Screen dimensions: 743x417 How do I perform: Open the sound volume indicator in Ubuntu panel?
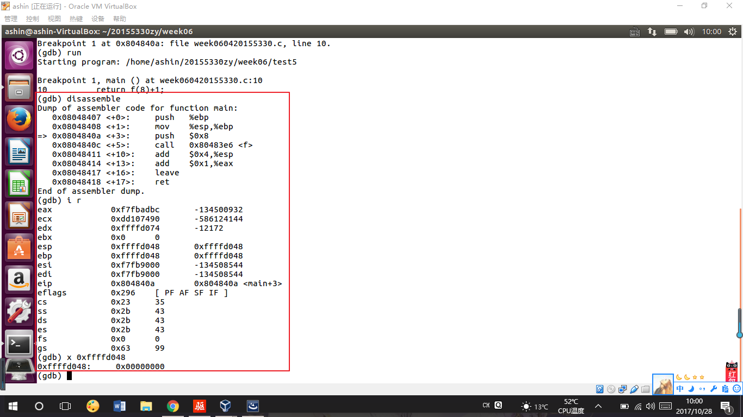pos(689,32)
